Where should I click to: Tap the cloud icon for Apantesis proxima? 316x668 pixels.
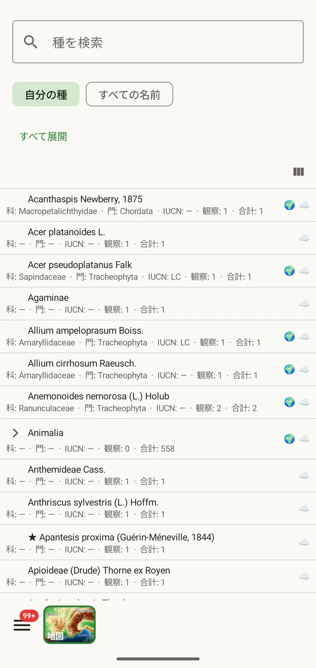pos(304,543)
